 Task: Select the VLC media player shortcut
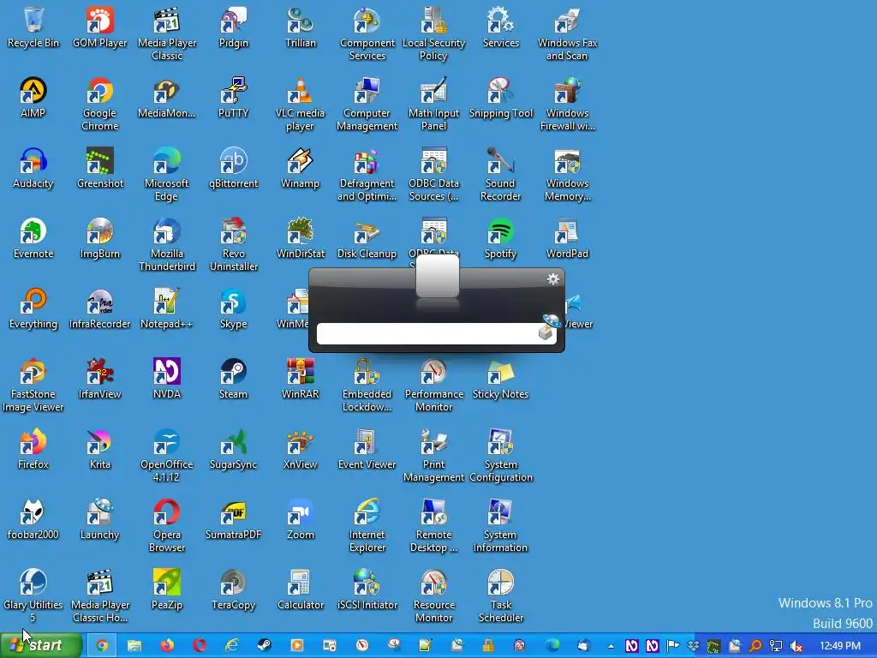tap(301, 105)
